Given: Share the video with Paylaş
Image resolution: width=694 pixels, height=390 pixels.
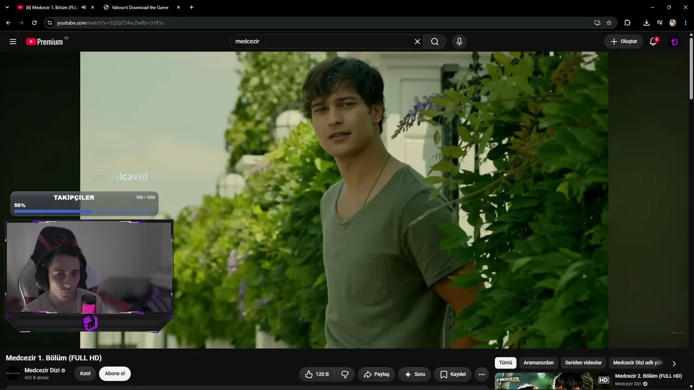Looking at the screenshot, I should pos(376,374).
